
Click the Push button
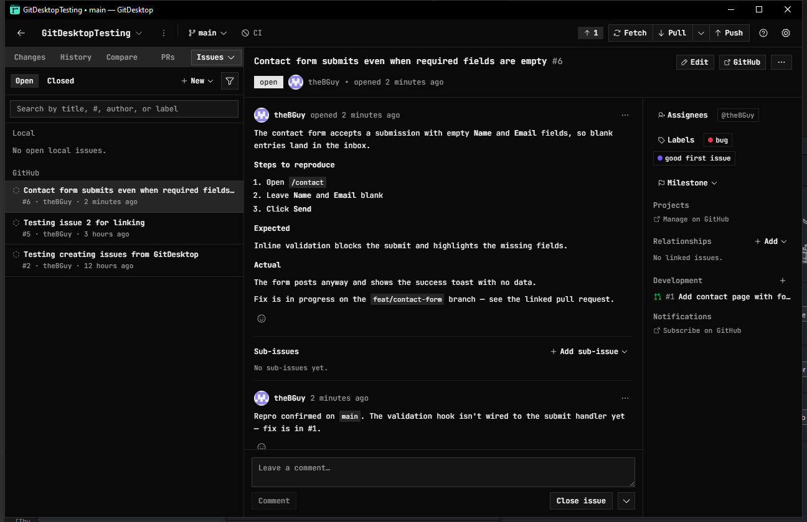click(729, 33)
